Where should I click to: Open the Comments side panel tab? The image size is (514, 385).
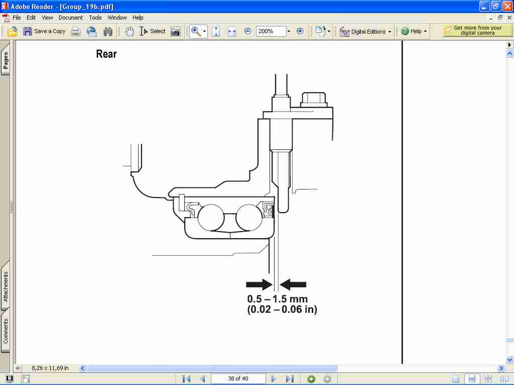6,331
